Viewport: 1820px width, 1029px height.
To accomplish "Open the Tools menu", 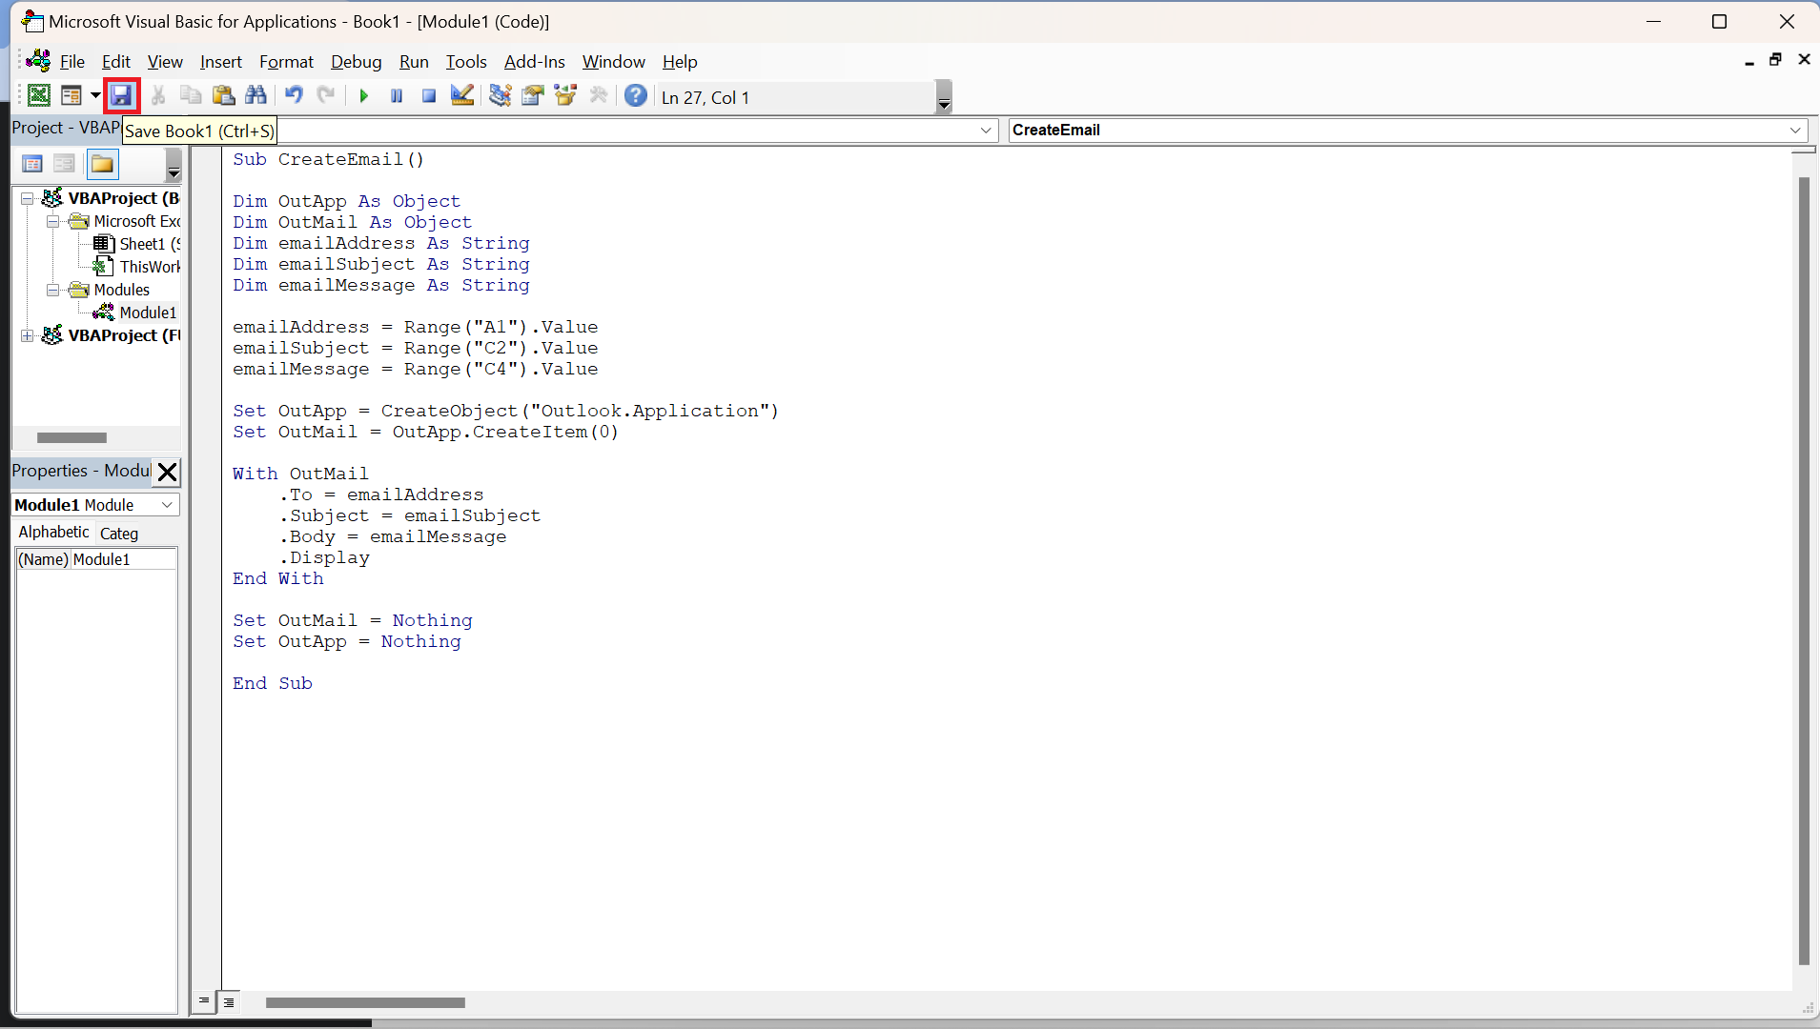I will click(466, 62).
